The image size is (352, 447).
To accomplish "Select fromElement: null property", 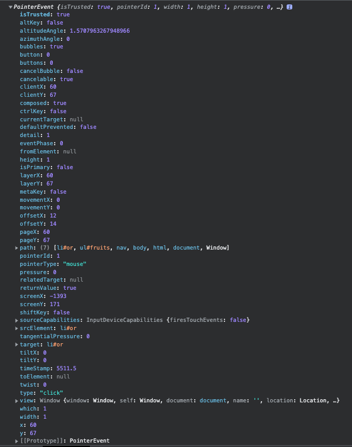I will point(48,152).
